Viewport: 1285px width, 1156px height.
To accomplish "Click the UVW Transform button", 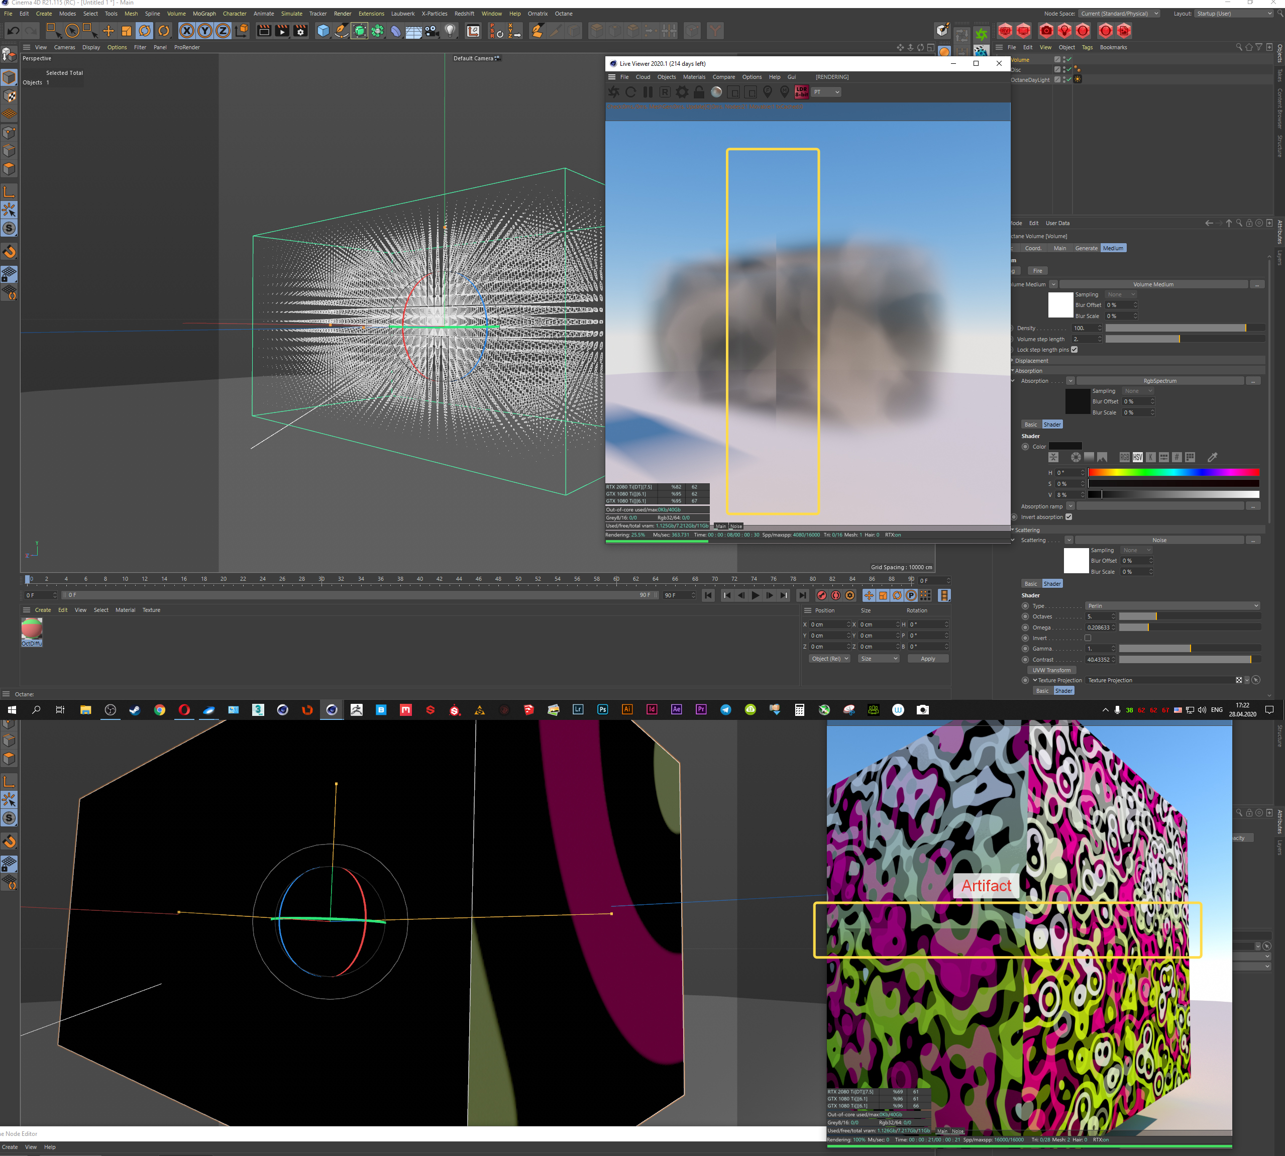I will pos(1051,670).
